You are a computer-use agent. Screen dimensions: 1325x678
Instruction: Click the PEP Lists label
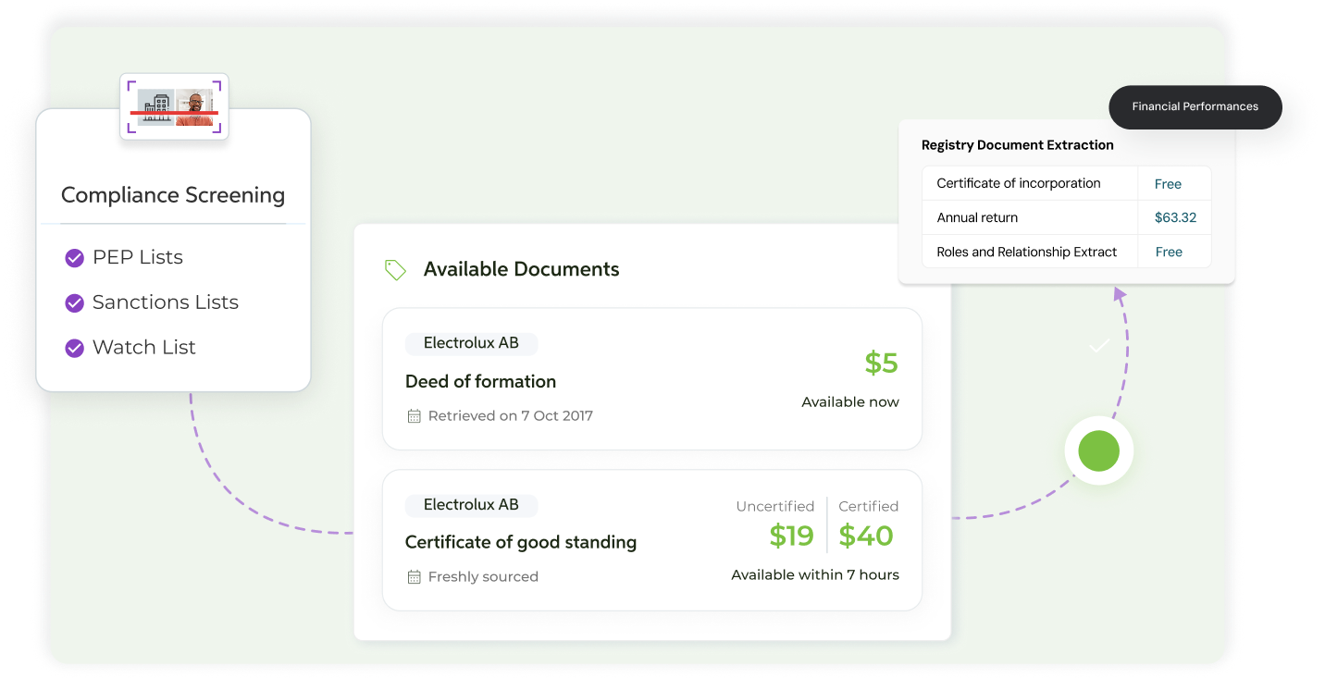pos(138,258)
